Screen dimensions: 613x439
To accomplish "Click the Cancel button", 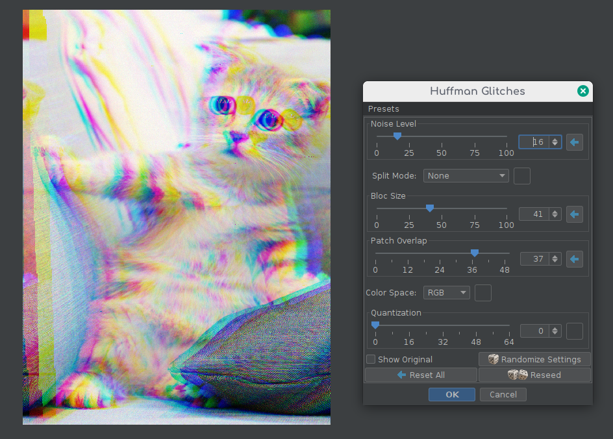I will [x=503, y=394].
